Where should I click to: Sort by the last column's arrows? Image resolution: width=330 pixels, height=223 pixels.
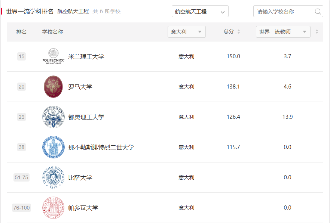coord(317,32)
